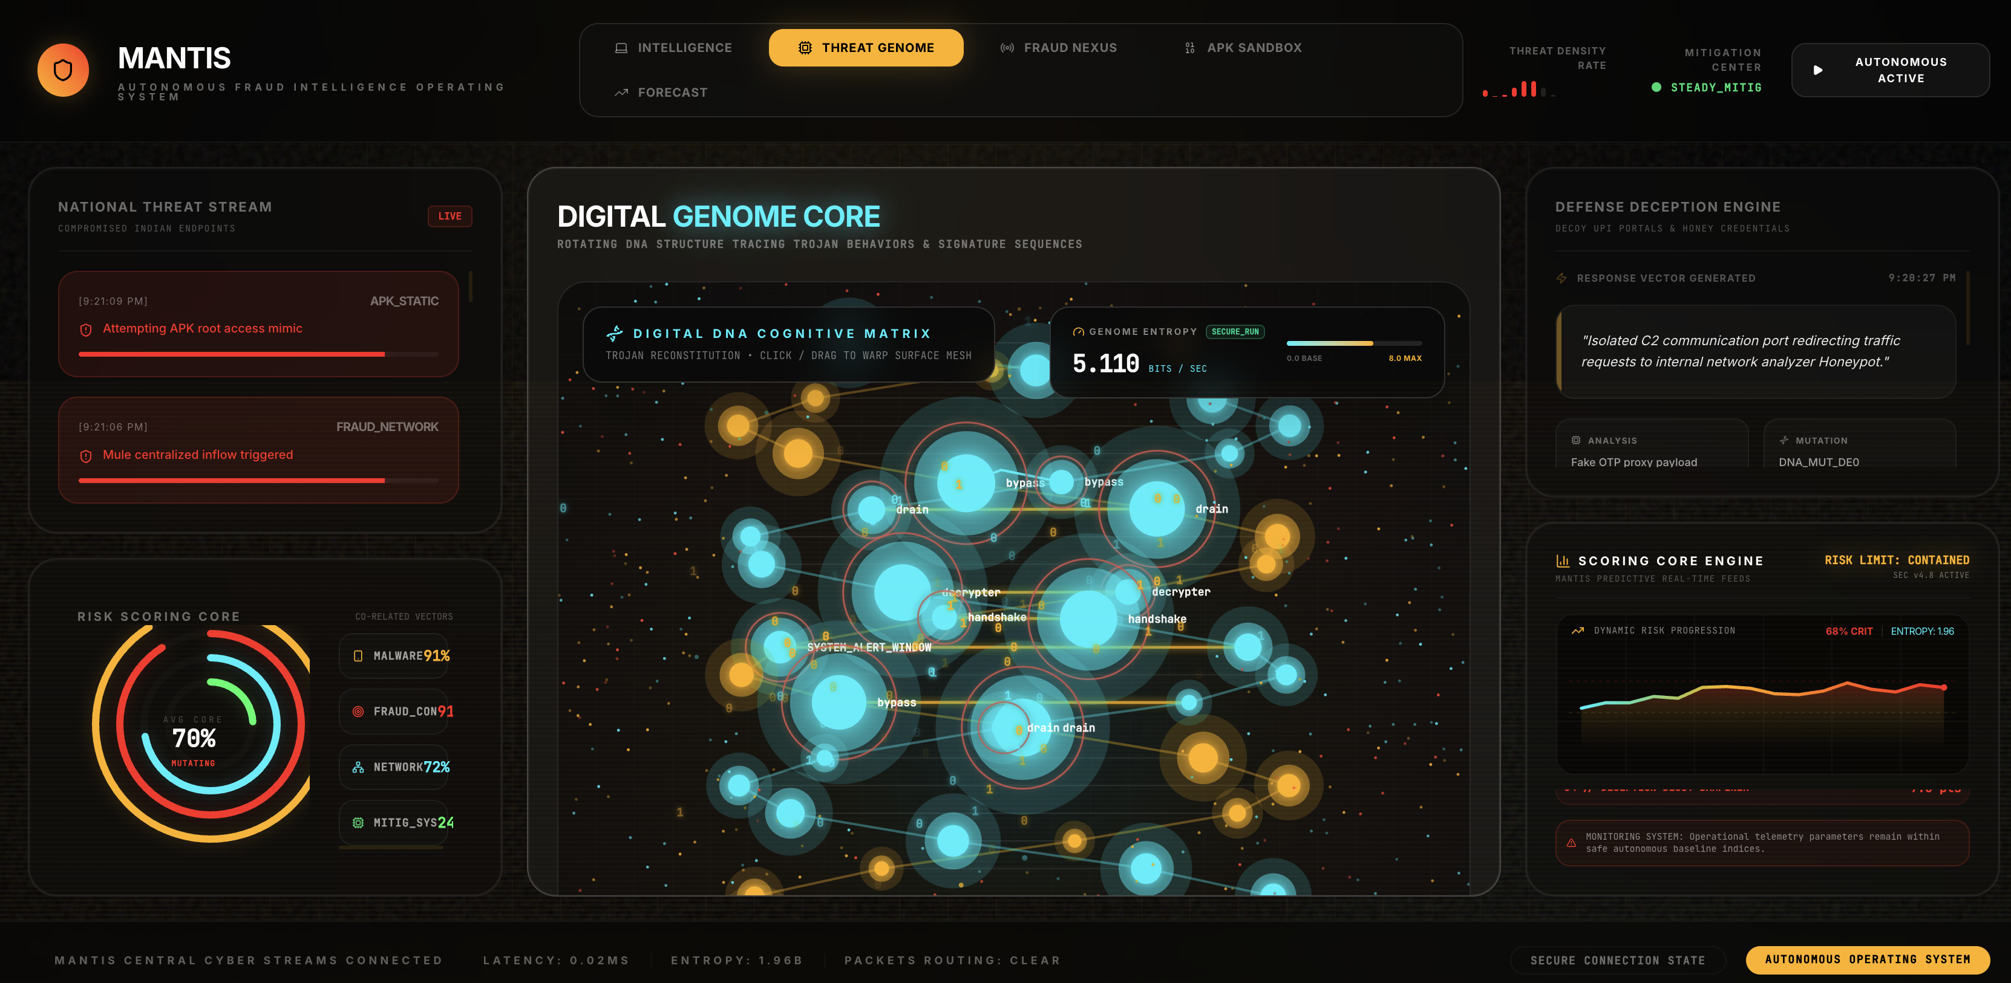2011x983 pixels.
Task: Click the Digital Genome Core heading
Action: (x=718, y=216)
